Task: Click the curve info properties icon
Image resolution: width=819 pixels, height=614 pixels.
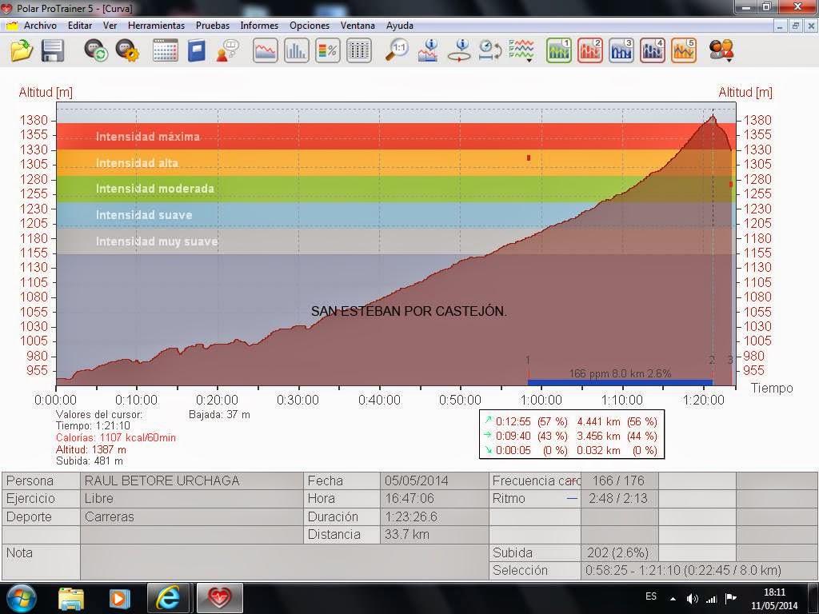Action: click(429, 50)
